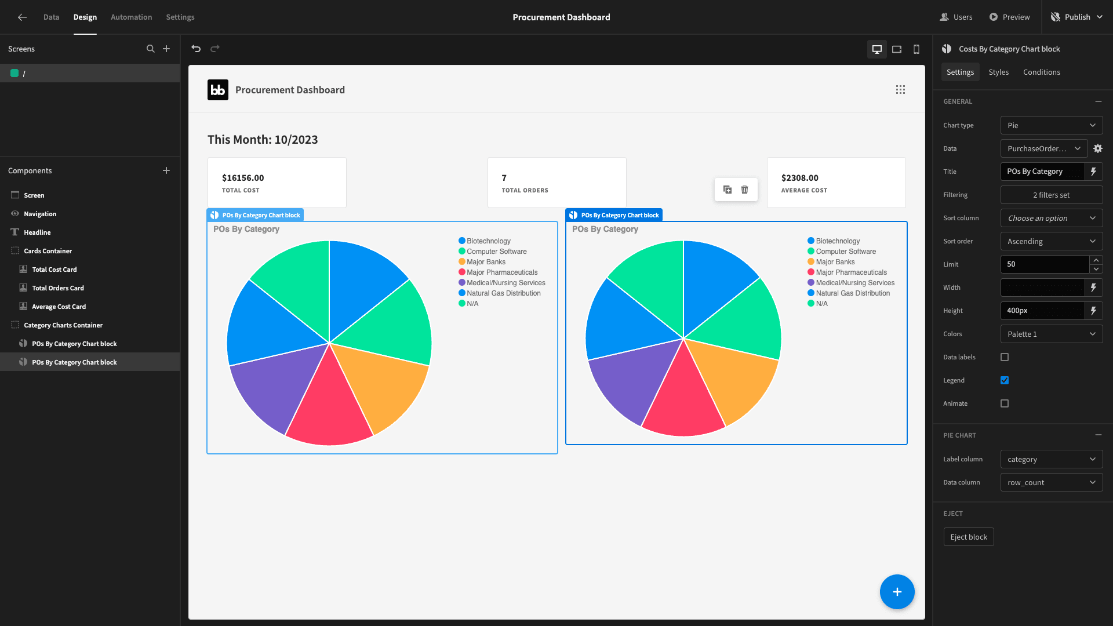Click the tablet view icon
The height and width of the screenshot is (626, 1113).
click(x=897, y=49)
